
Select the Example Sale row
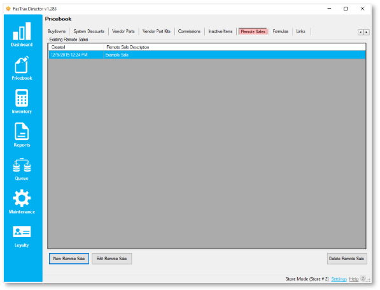(x=207, y=55)
